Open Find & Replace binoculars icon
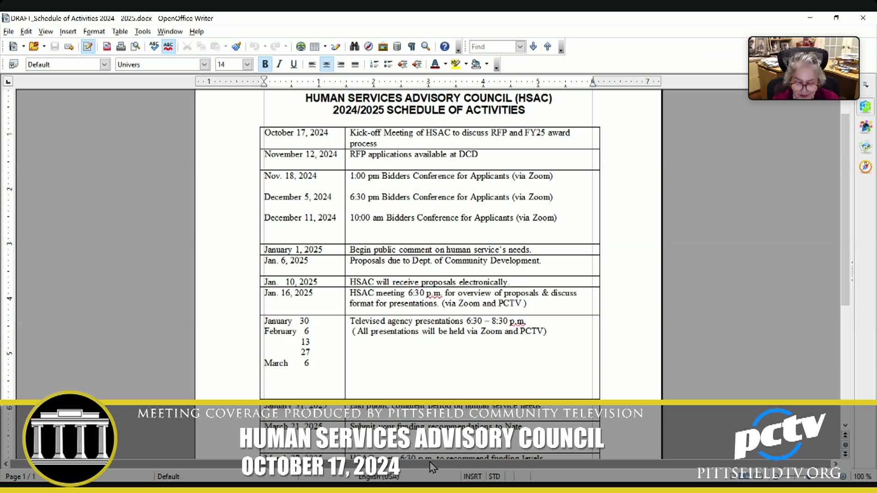Image resolution: width=877 pixels, height=493 pixels. coord(354,47)
